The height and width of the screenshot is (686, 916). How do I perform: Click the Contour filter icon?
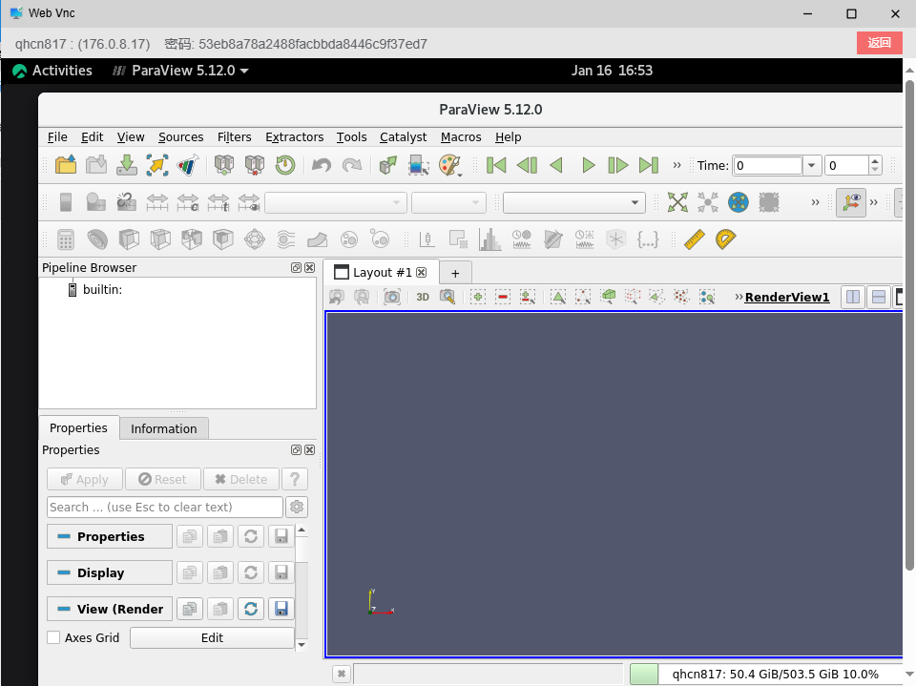(97, 239)
